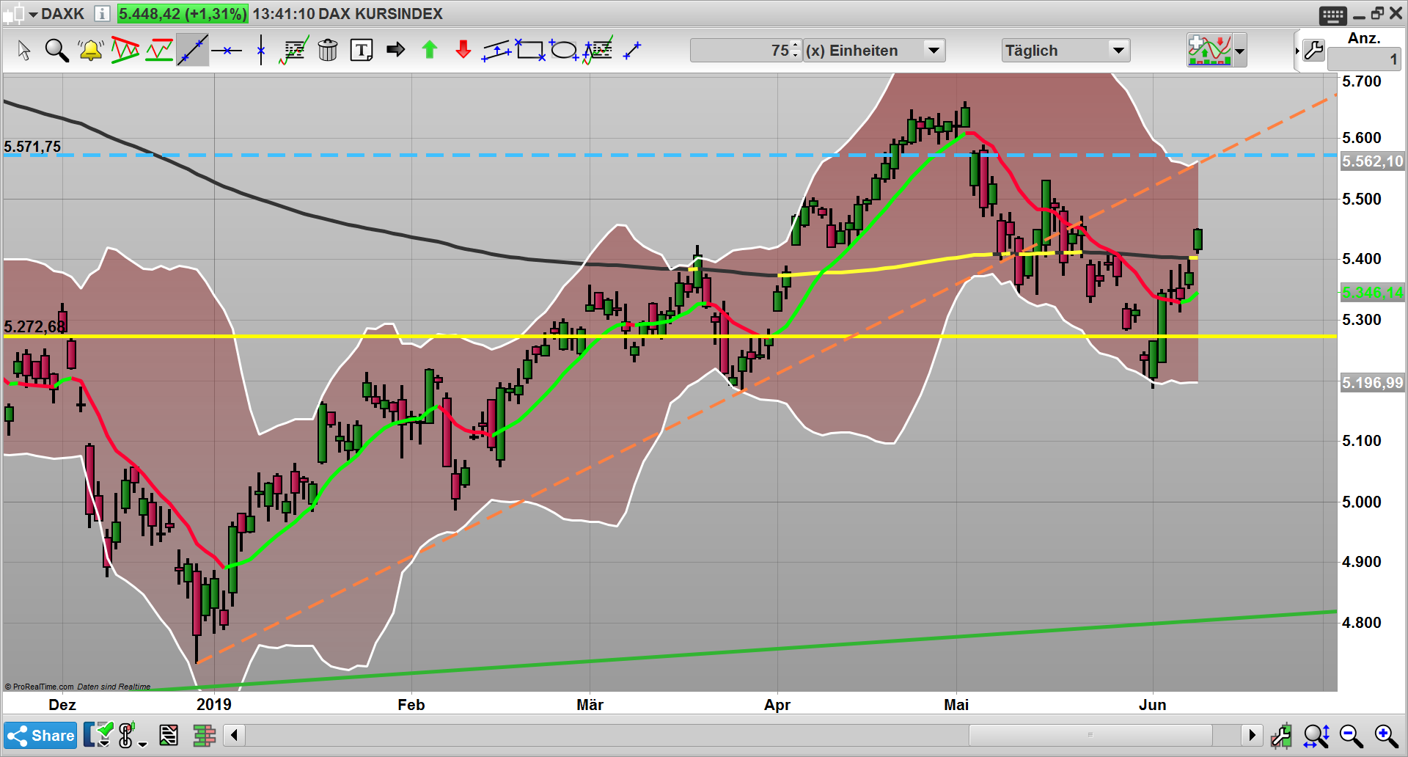Select the line segment tool
The width and height of the screenshot is (1408, 757).
click(632, 51)
